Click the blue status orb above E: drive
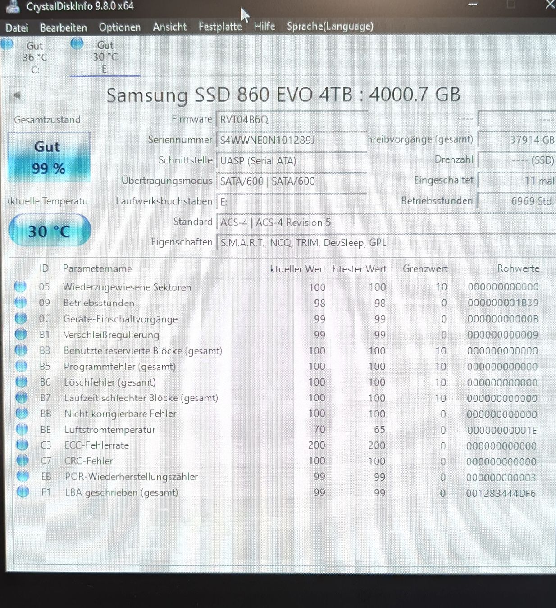The height and width of the screenshot is (608, 556). coord(77,43)
